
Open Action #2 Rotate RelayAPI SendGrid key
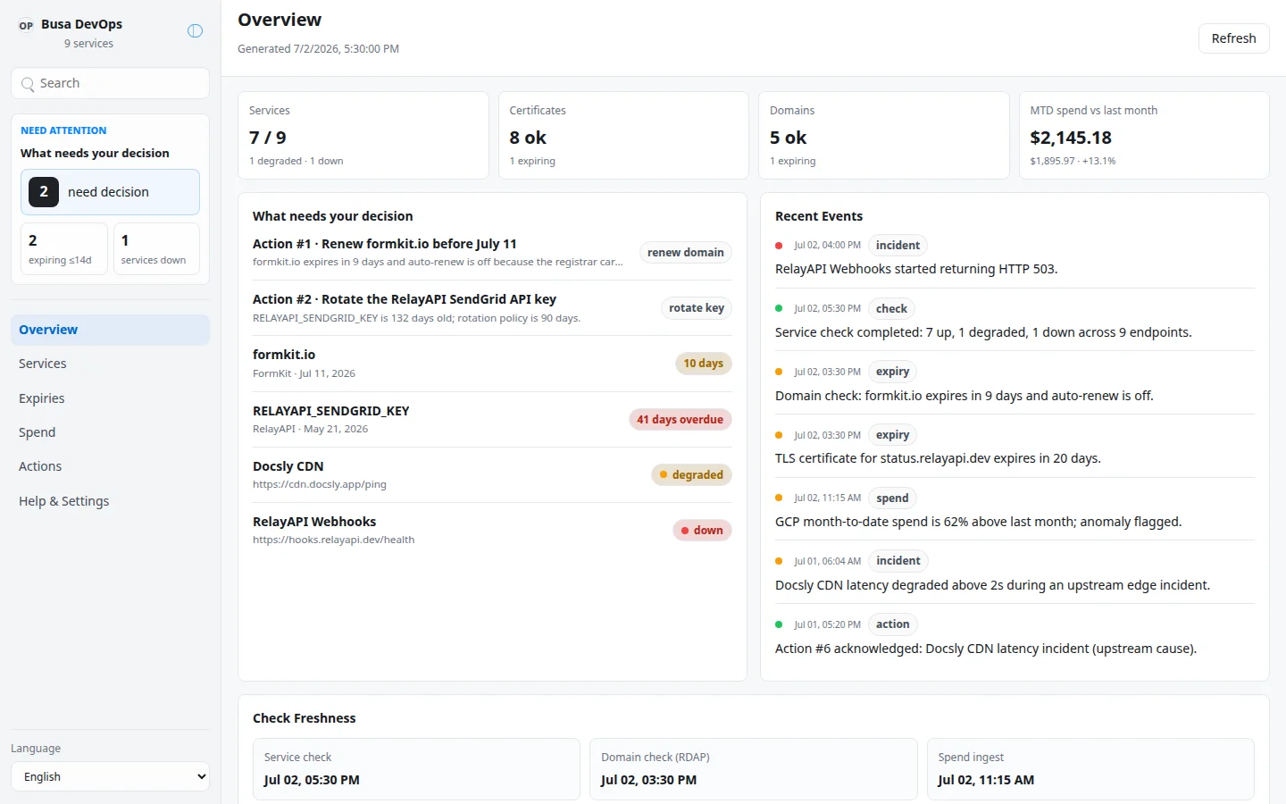tap(492, 308)
